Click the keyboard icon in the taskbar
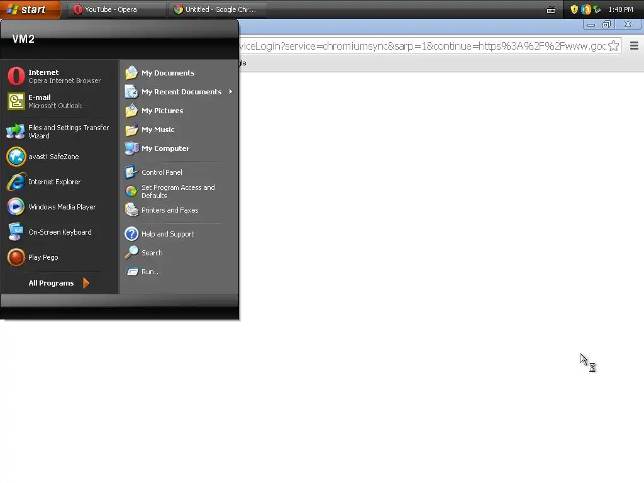 [x=551, y=10]
